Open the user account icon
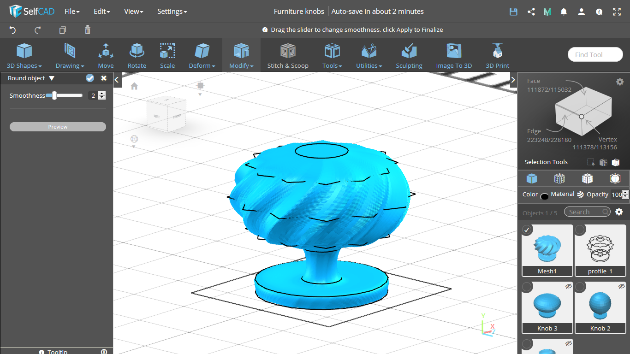This screenshot has height=354, width=630. tap(582, 12)
